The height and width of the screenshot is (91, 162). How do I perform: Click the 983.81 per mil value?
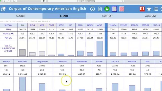[100, 38]
